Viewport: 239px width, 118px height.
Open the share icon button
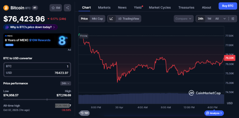(67, 8)
